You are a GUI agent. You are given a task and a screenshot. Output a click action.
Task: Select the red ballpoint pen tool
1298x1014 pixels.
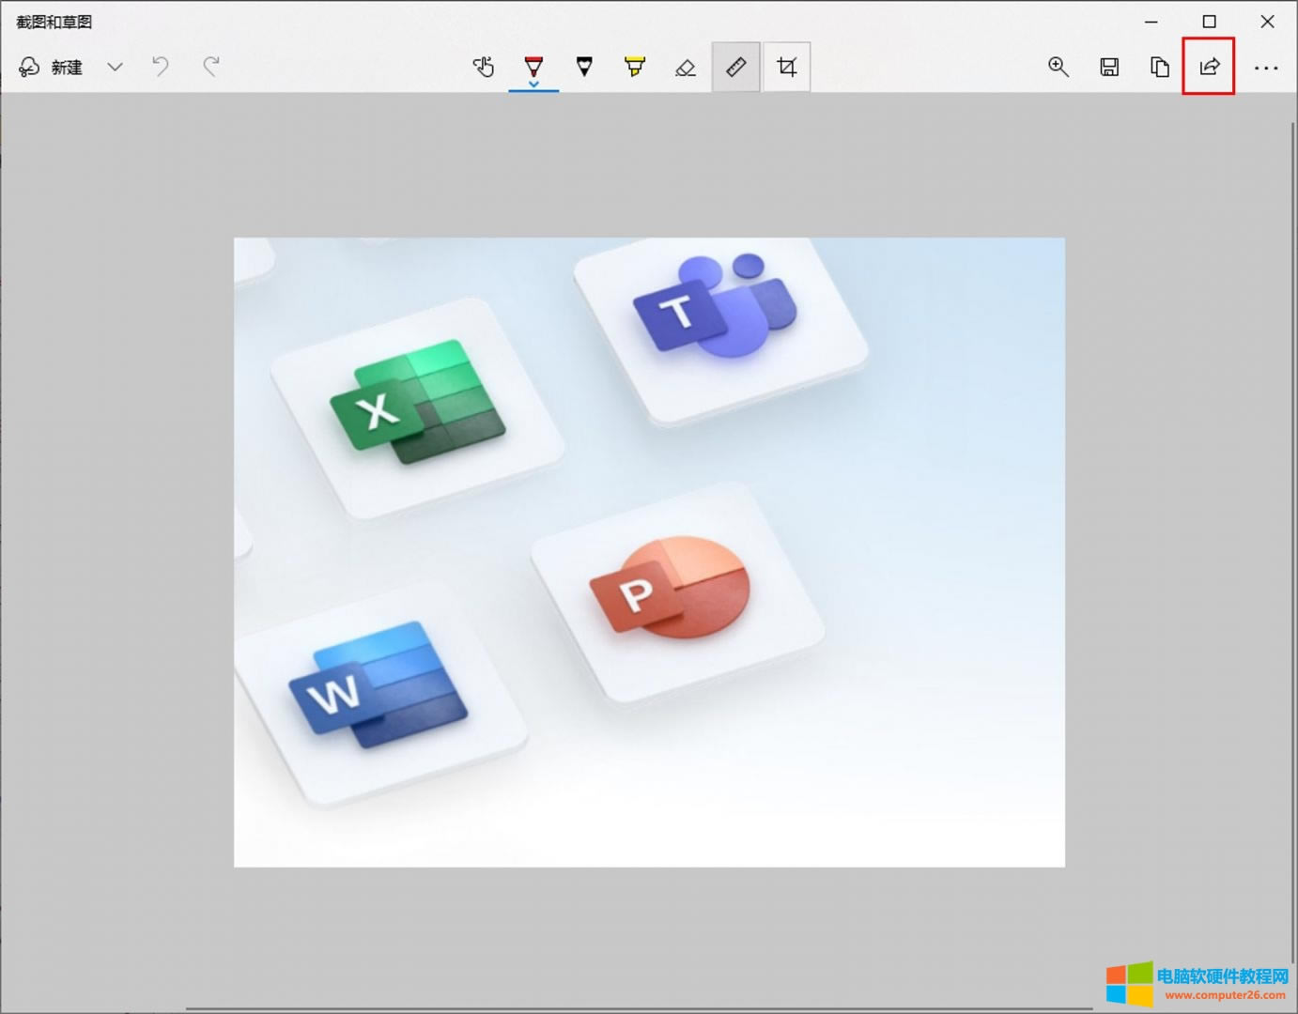coord(533,67)
